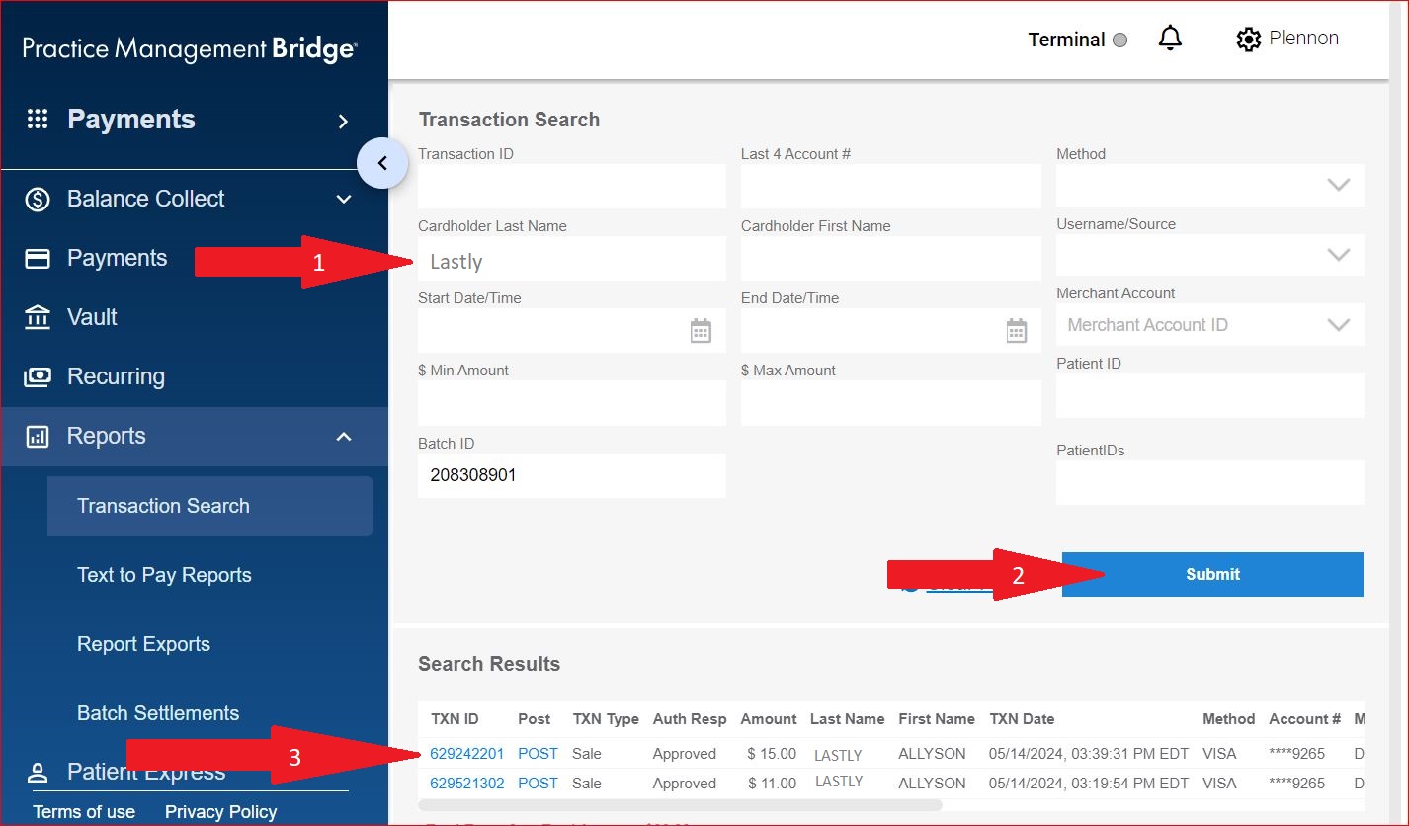Click the Payments credit card icon
This screenshot has width=1409, height=826.
tap(38, 259)
